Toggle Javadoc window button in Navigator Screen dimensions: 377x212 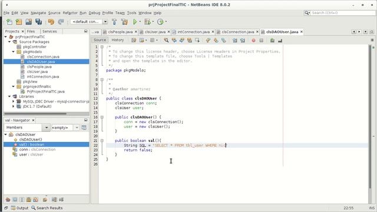pos(84,128)
